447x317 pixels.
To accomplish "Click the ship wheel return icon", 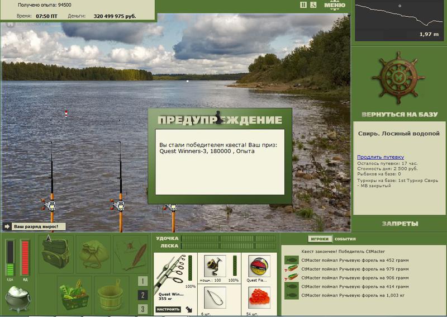I will pyautogui.click(x=398, y=78).
